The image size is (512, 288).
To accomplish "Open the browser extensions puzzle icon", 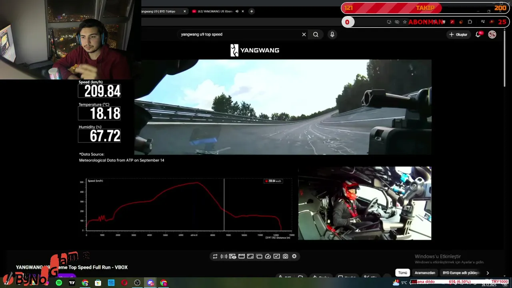I will tap(470, 22).
